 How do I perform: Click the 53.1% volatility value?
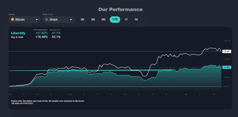56,37
